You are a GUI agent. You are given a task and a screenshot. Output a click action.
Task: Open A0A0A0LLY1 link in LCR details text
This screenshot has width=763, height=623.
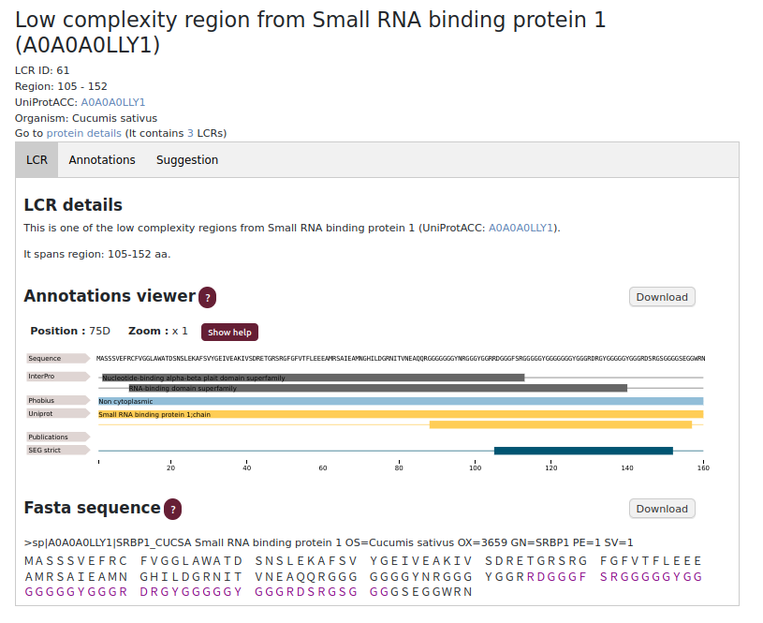tap(521, 228)
